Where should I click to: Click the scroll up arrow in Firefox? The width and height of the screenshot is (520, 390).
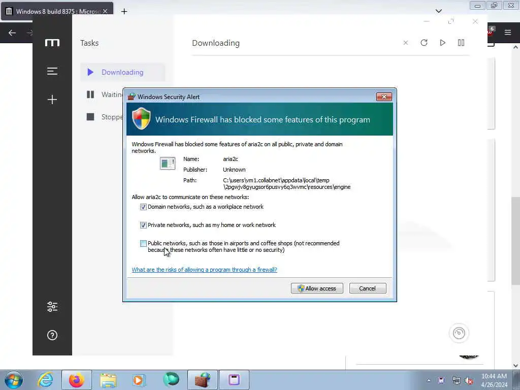coord(515,47)
